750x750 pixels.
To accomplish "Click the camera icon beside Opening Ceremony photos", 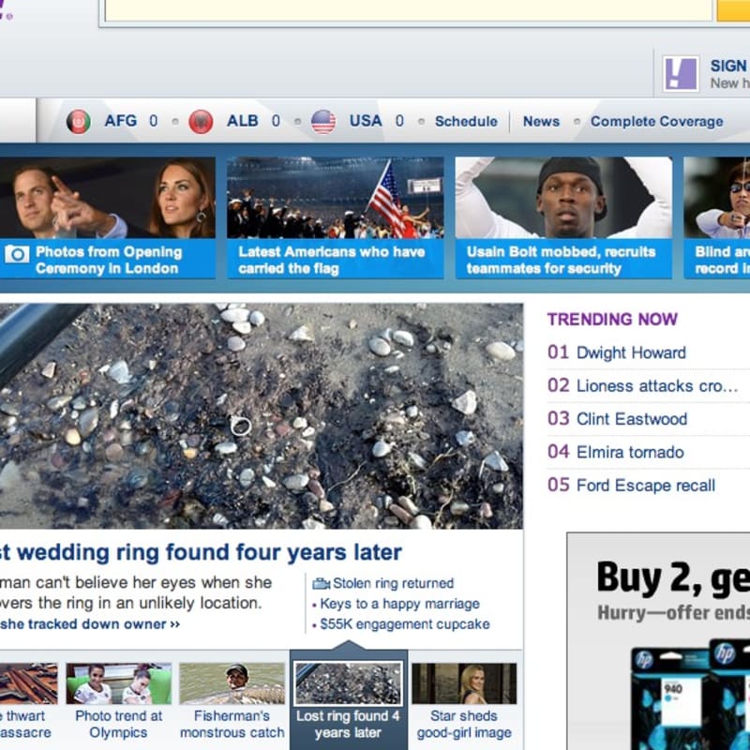I will coord(17,254).
